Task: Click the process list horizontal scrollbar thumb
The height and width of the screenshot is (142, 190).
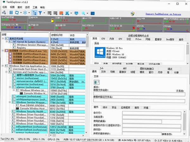Action: point(54,135)
